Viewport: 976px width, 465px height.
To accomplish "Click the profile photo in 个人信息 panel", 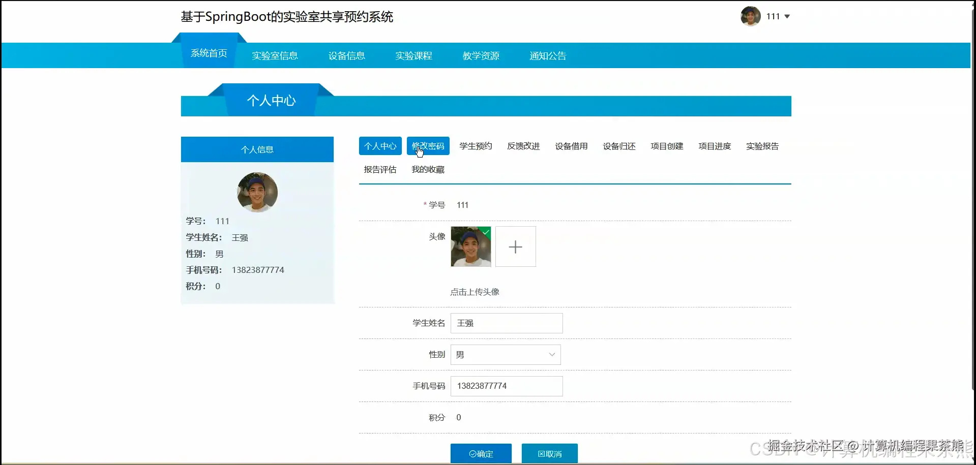I will [x=257, y=192].
